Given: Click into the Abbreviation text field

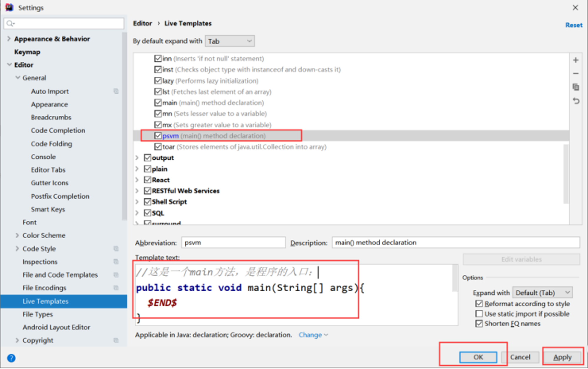Looking at the screenshot, I should coord(233,242).
